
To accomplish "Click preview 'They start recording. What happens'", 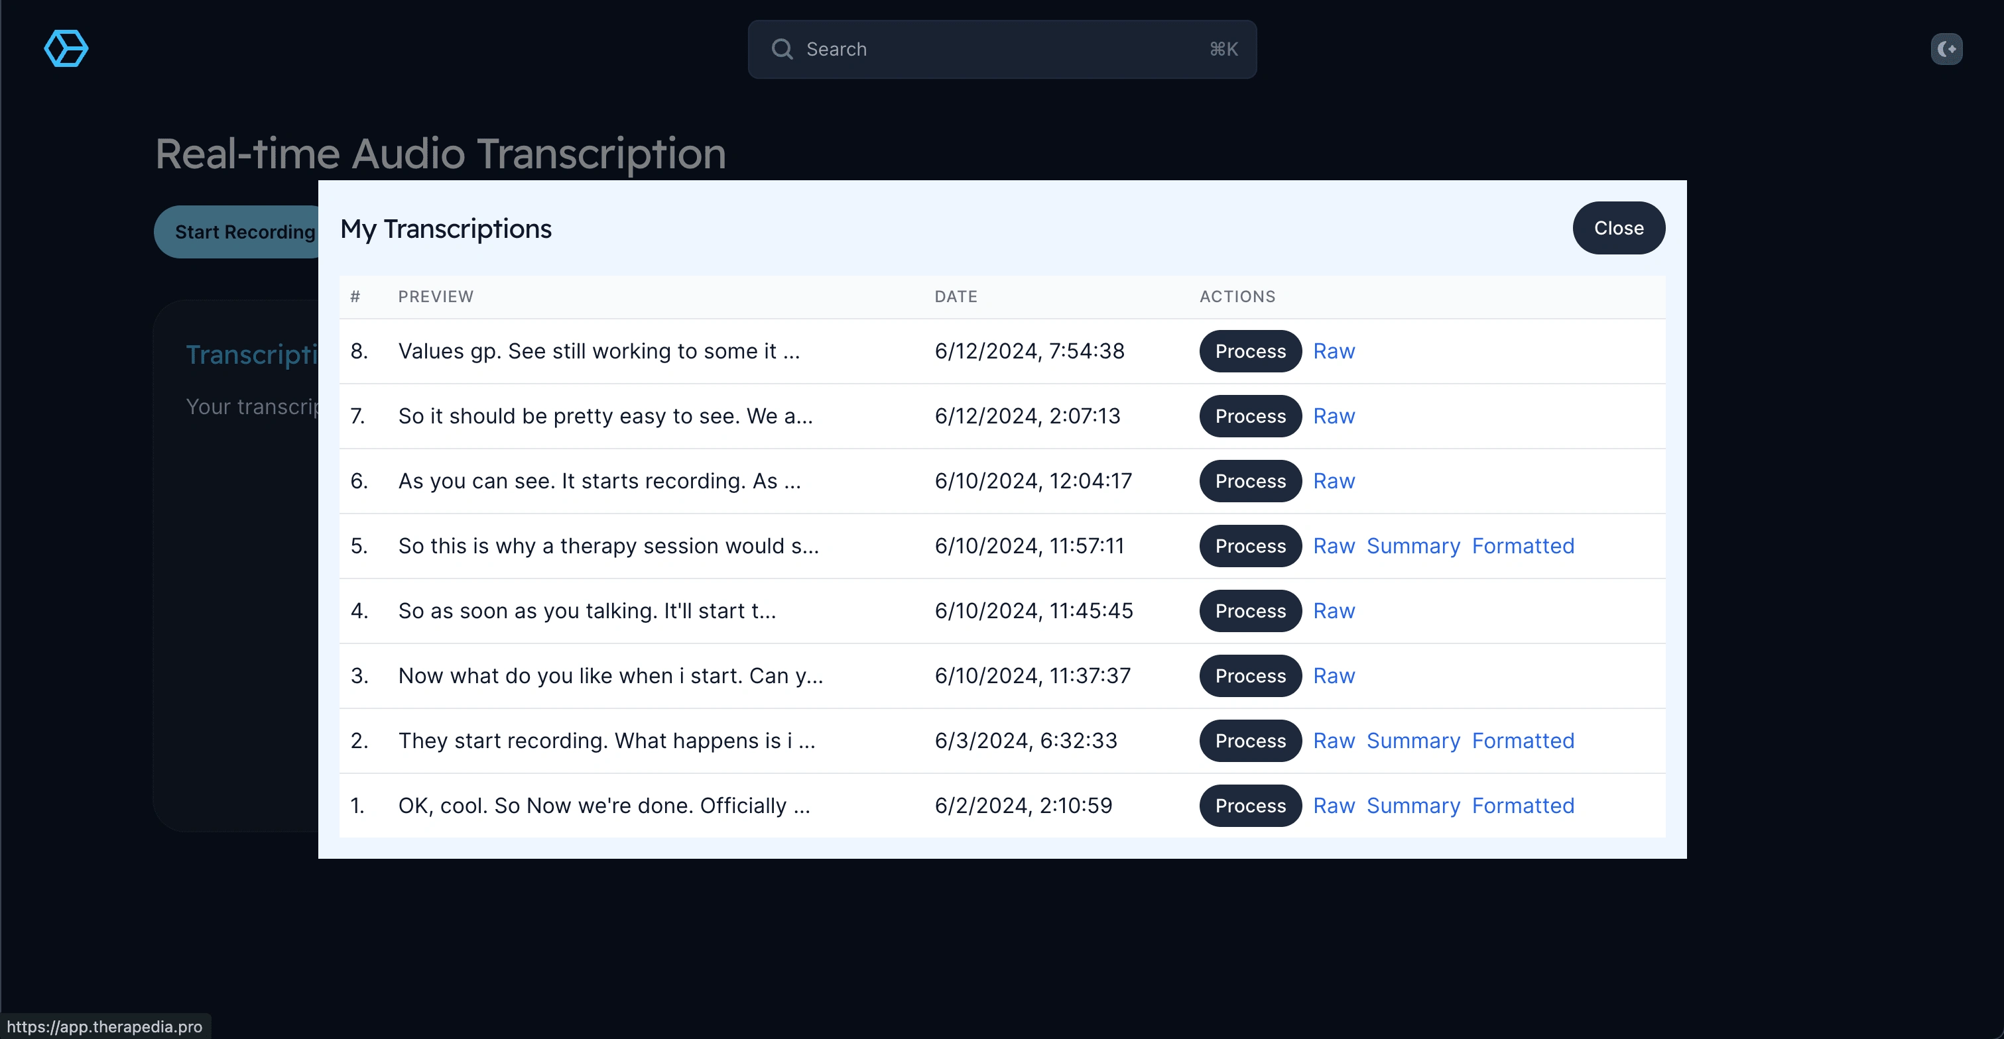I will (607, 741).
